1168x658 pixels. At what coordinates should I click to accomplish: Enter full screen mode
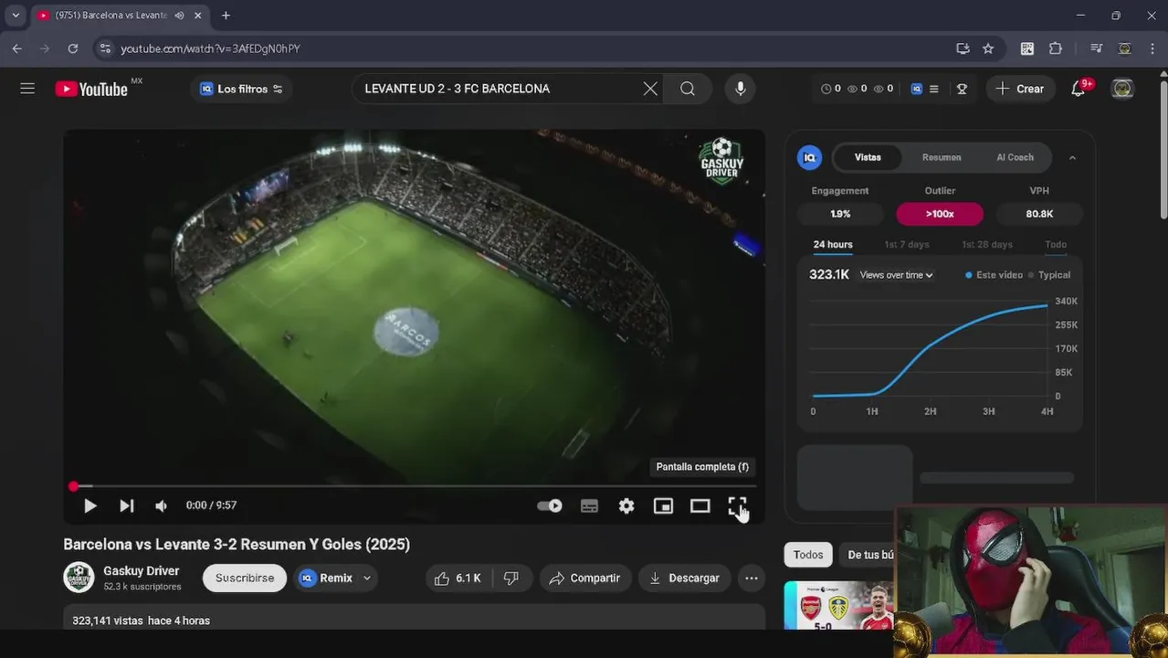737,505
